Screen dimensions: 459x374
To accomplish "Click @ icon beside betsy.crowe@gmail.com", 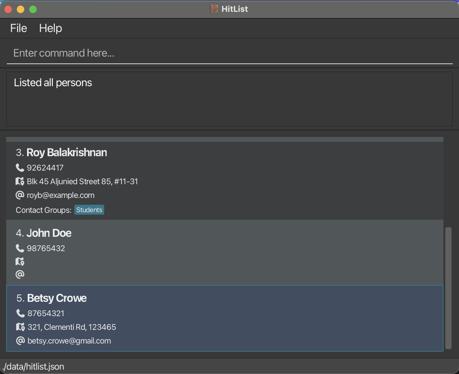I will pos(21,341).
